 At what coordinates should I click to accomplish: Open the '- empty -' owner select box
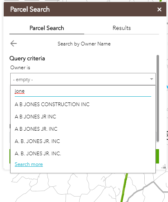pyautogui.click(x=83, y=79)
